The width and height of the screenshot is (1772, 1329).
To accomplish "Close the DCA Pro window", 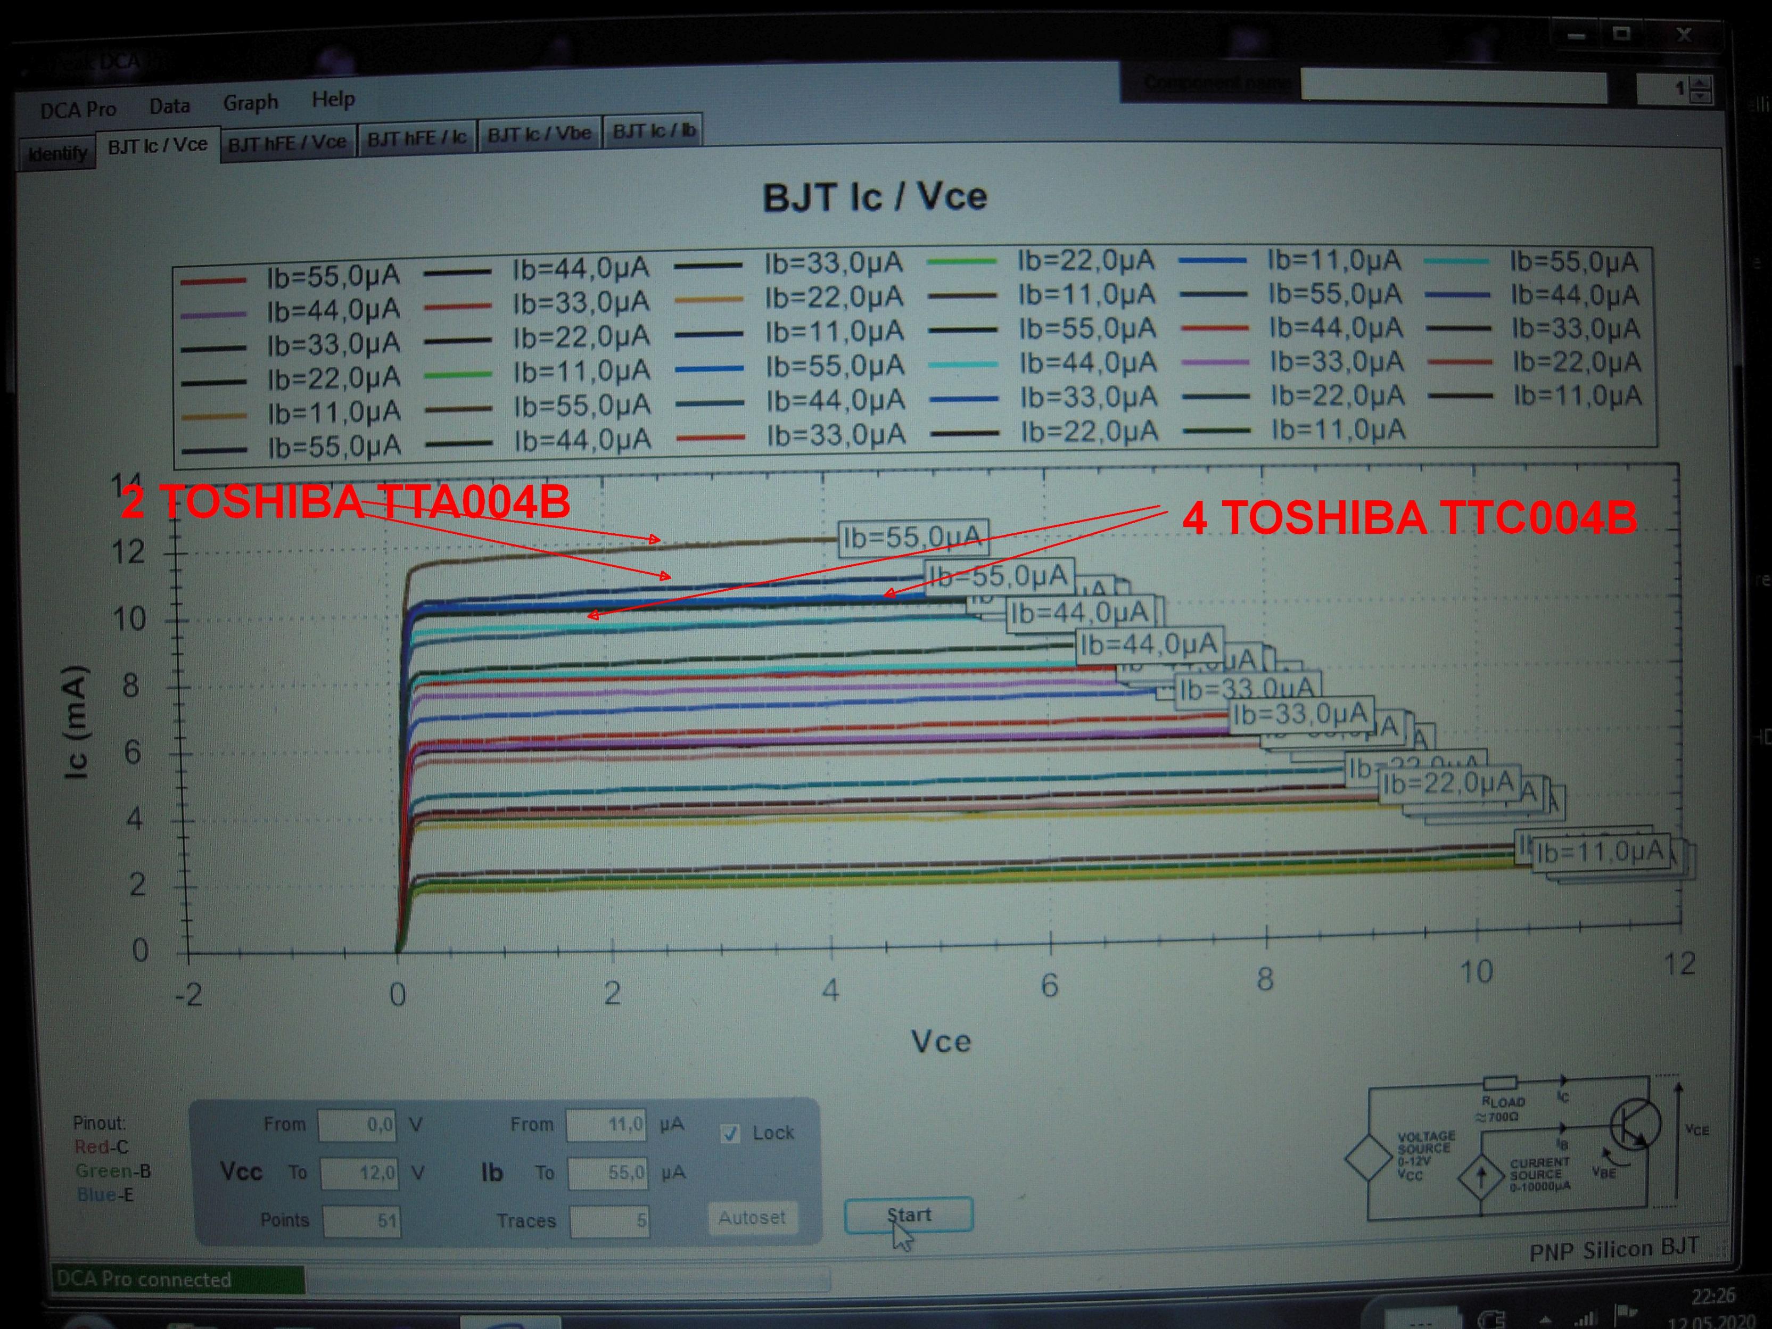I will pyautogui.click(x=1684, y=35).
